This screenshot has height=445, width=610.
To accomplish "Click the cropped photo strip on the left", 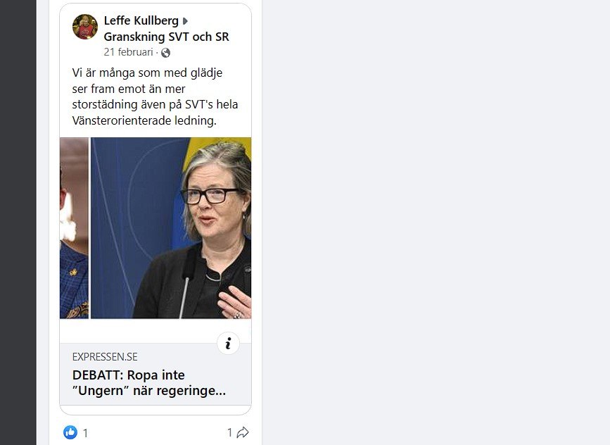I will [75, 228].
